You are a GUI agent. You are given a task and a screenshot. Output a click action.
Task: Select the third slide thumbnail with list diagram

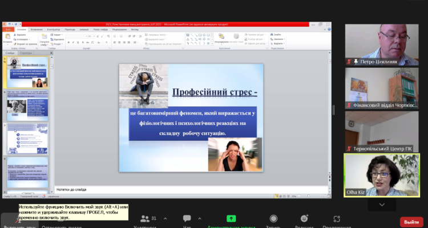click(x=27, y=139)
